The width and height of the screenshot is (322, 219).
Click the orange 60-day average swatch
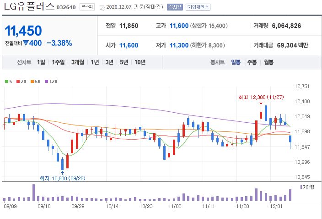point(32,82)
